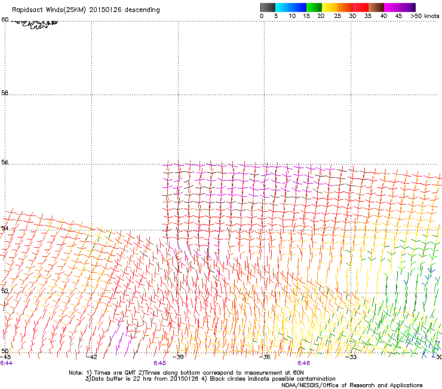The width and height of the screenshot is (442, 389).
Task: Click the latitude label '58'
Action: pos(5,93)
